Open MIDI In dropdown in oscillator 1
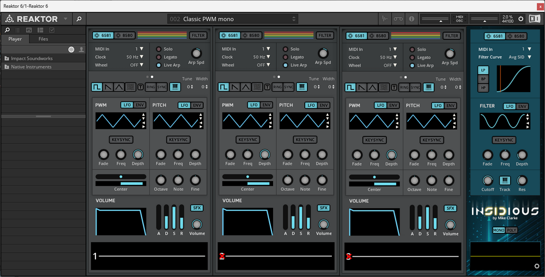The width and height of the screenshot is (545, 277). (140, 49)
